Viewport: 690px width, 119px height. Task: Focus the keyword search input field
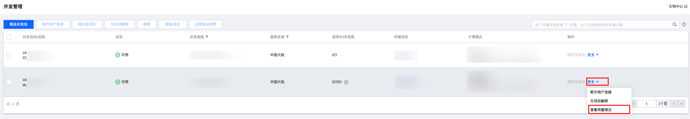pos(601,25)
